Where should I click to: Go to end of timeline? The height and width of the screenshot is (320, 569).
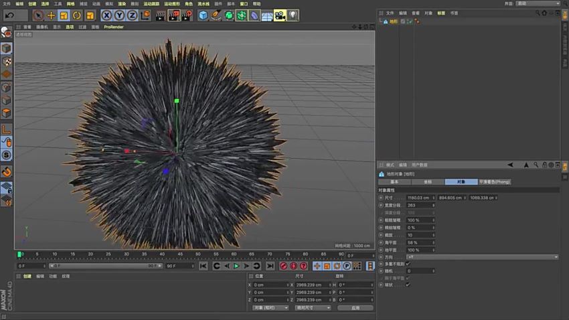point(270,266)
